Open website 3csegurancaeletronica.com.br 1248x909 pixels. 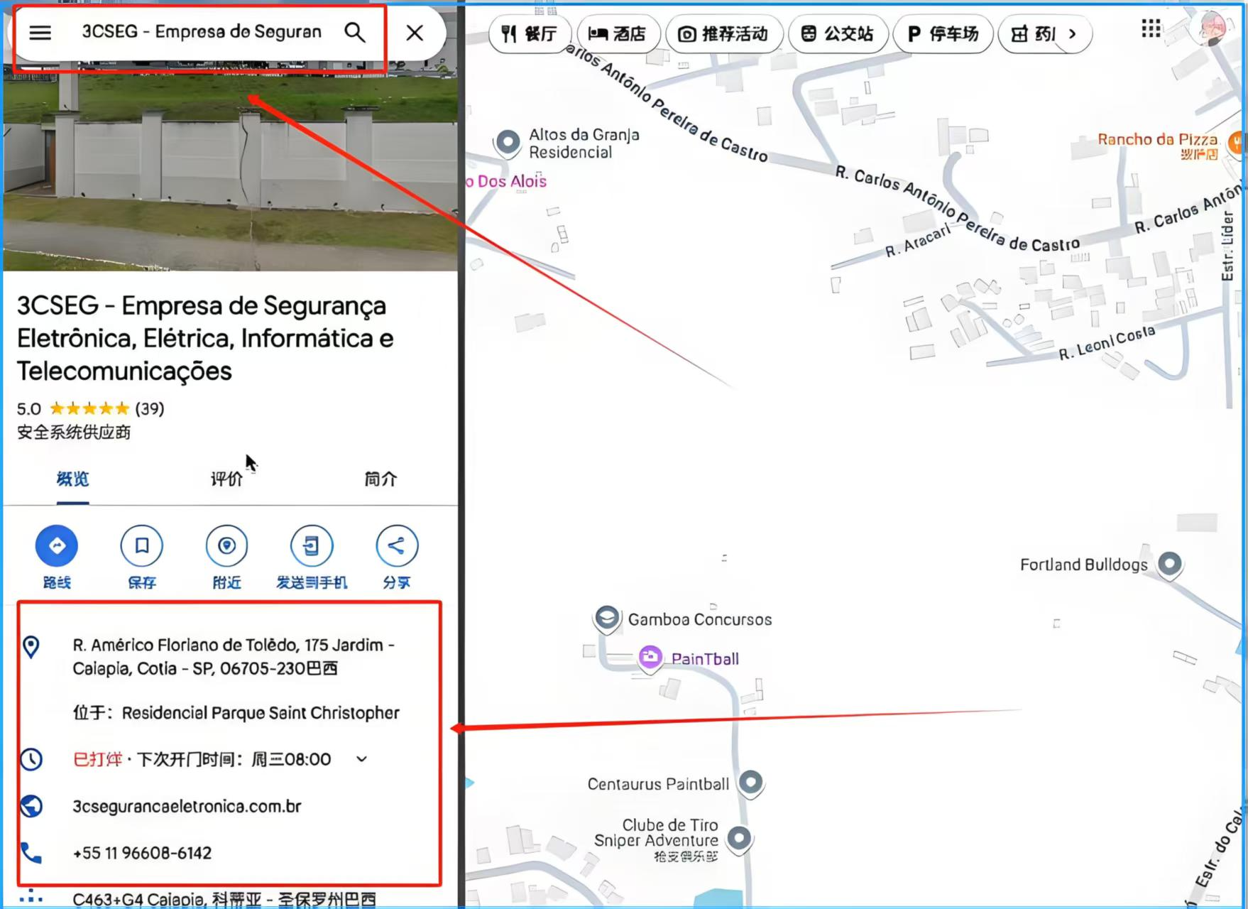click(x=187, y=807)
